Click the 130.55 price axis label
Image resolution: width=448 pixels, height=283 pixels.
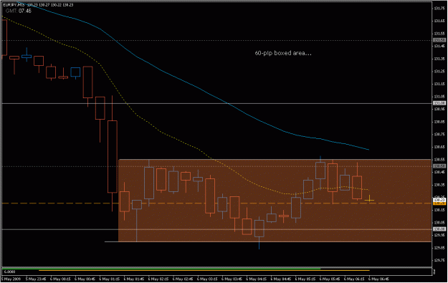coord(439,159)
